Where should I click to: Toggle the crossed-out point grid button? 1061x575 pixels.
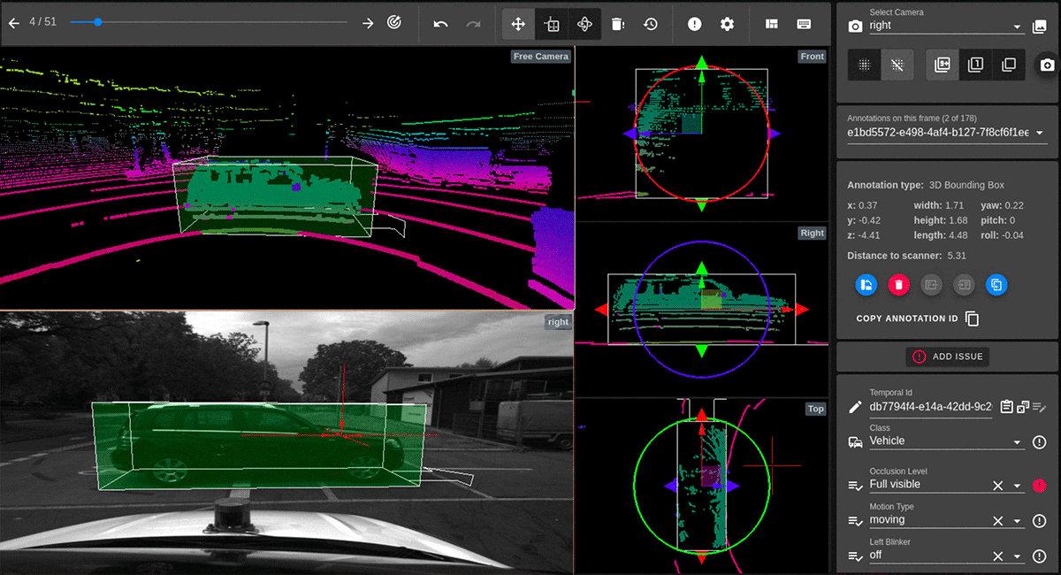click(897, 65)
